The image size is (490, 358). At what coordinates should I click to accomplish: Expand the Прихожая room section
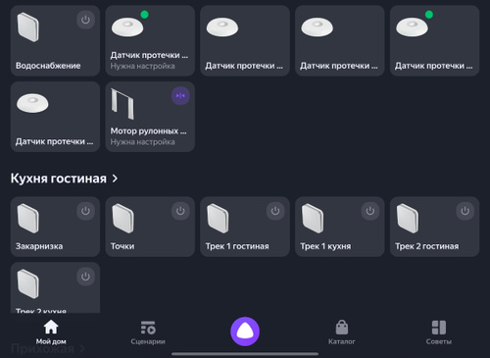[48, 349]
